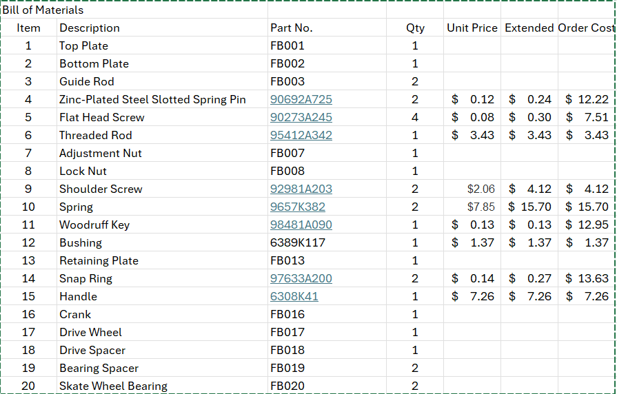
Task: Click the Spring extended price 15.70 cell
Action: click(529, 207)
